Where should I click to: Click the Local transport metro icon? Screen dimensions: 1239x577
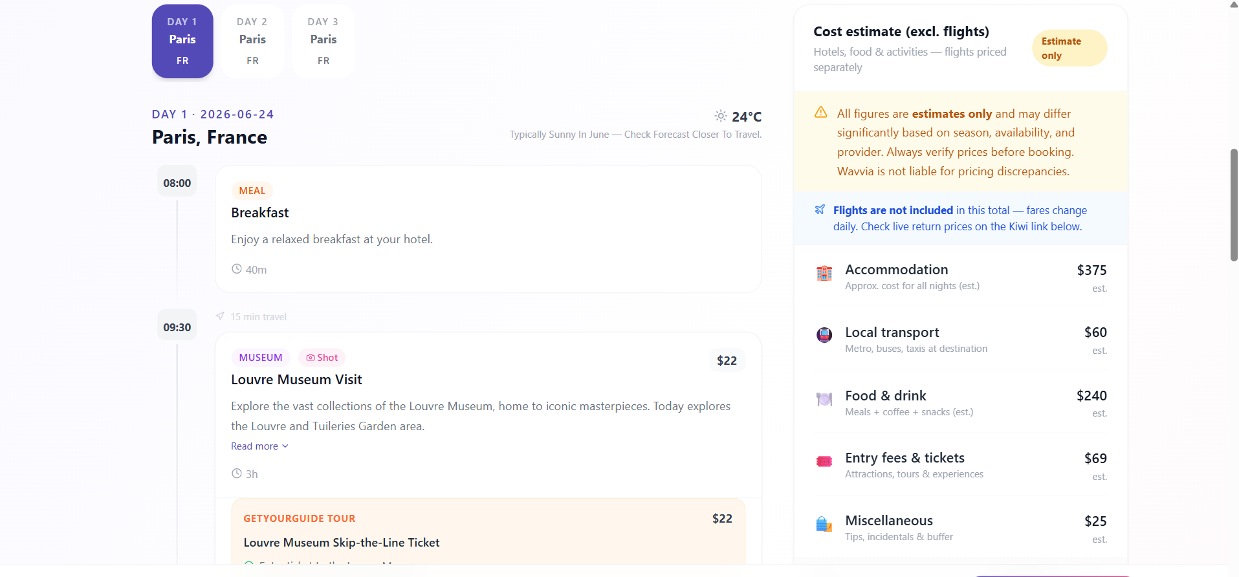[824, 335]
